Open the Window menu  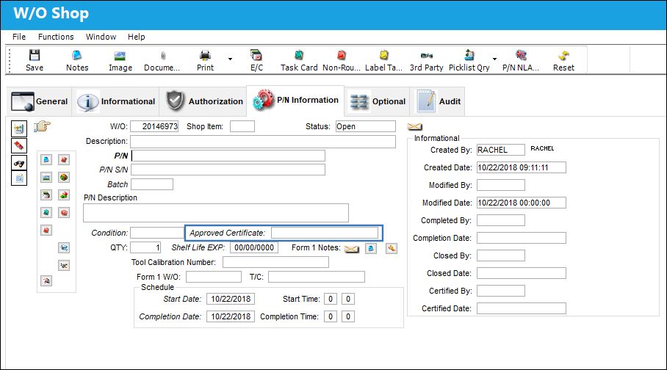click(101, 37)
